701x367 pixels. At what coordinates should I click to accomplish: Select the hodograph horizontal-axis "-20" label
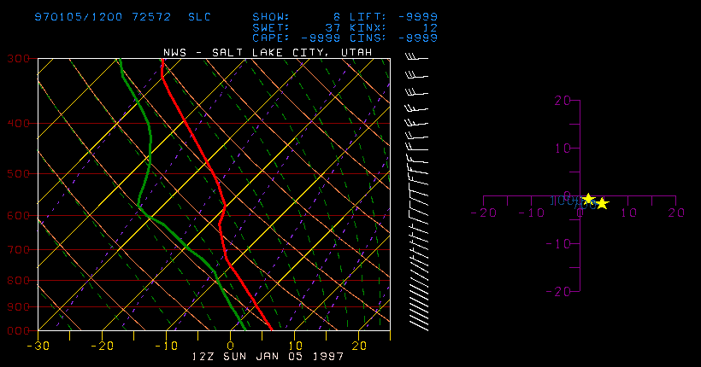(484, 213)
